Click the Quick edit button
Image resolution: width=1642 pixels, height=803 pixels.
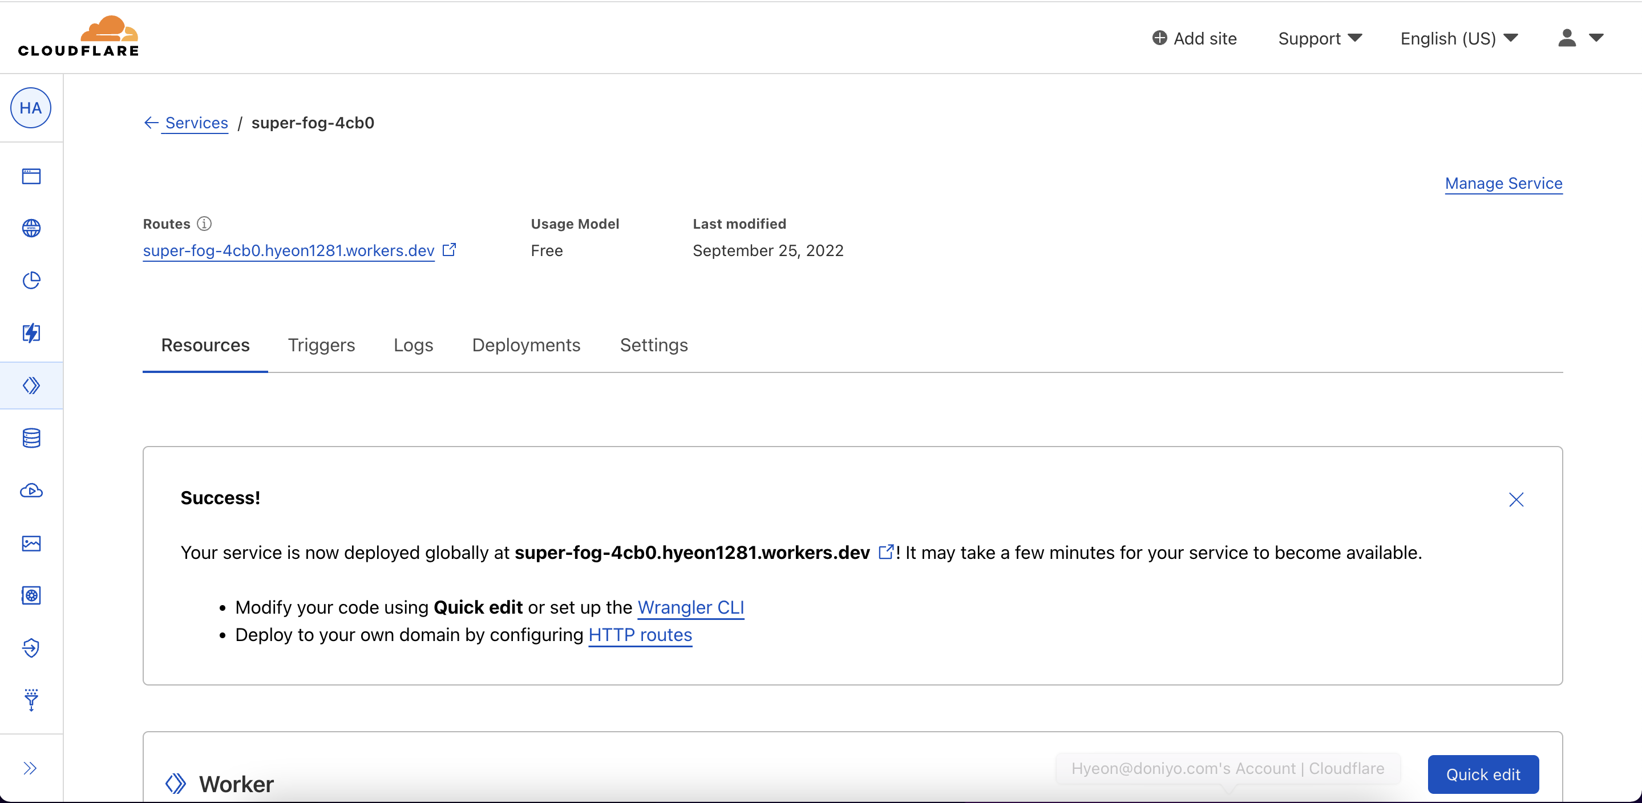pos(1483,774)
